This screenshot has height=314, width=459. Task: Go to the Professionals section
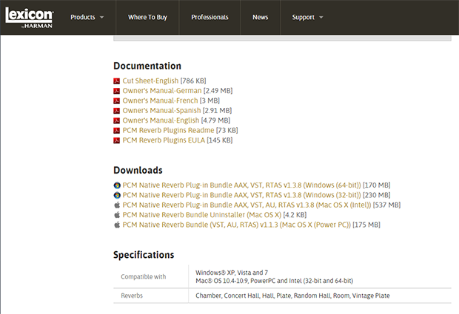pos(210,17)
